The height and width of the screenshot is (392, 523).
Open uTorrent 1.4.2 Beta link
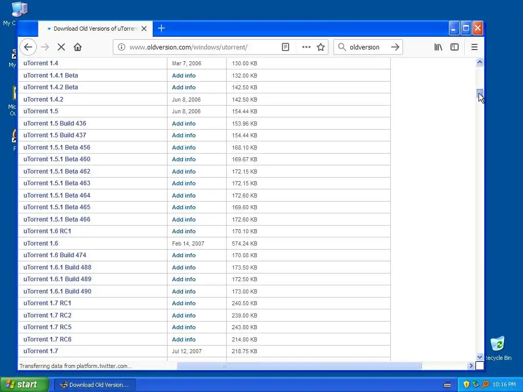click(51, 87)
